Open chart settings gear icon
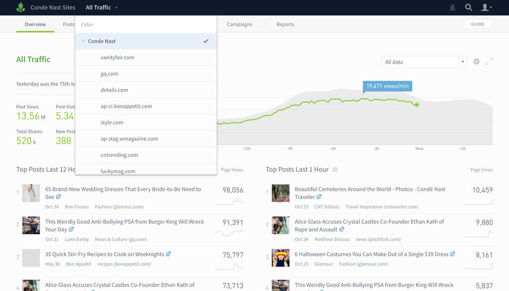 pyautogui.click(x=476, y=61)
